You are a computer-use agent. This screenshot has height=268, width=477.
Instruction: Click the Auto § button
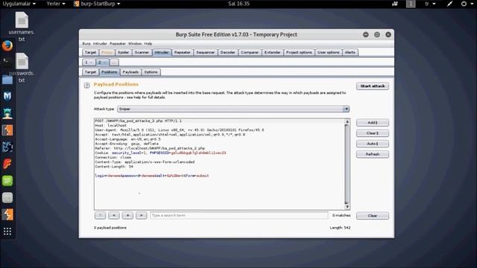pyautogui.click(x=373, y=144)
